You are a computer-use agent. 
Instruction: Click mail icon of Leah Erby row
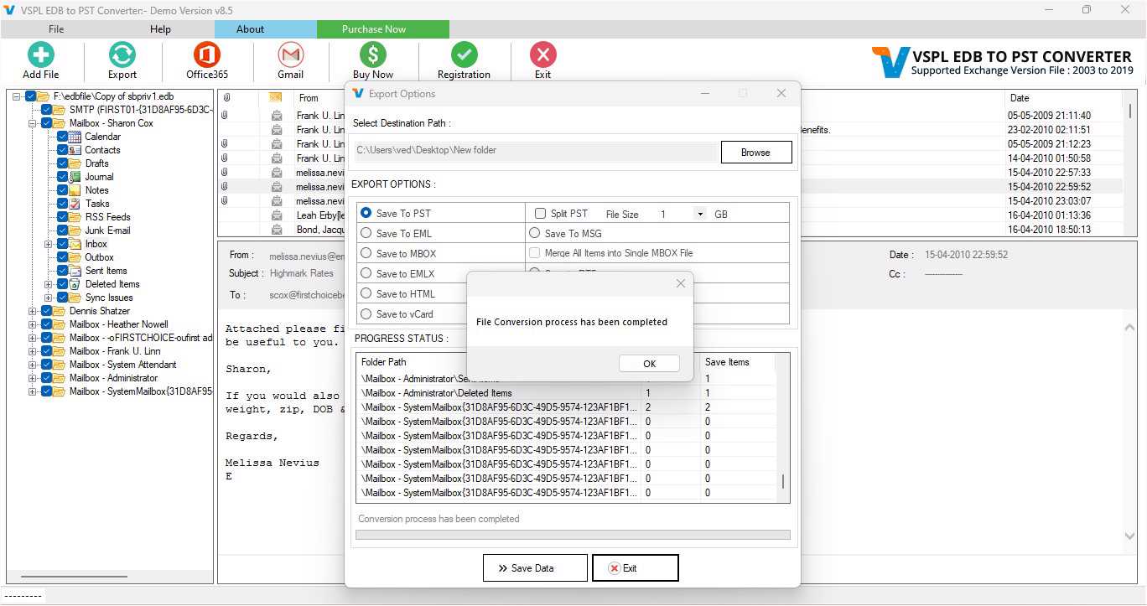[277, 215]
